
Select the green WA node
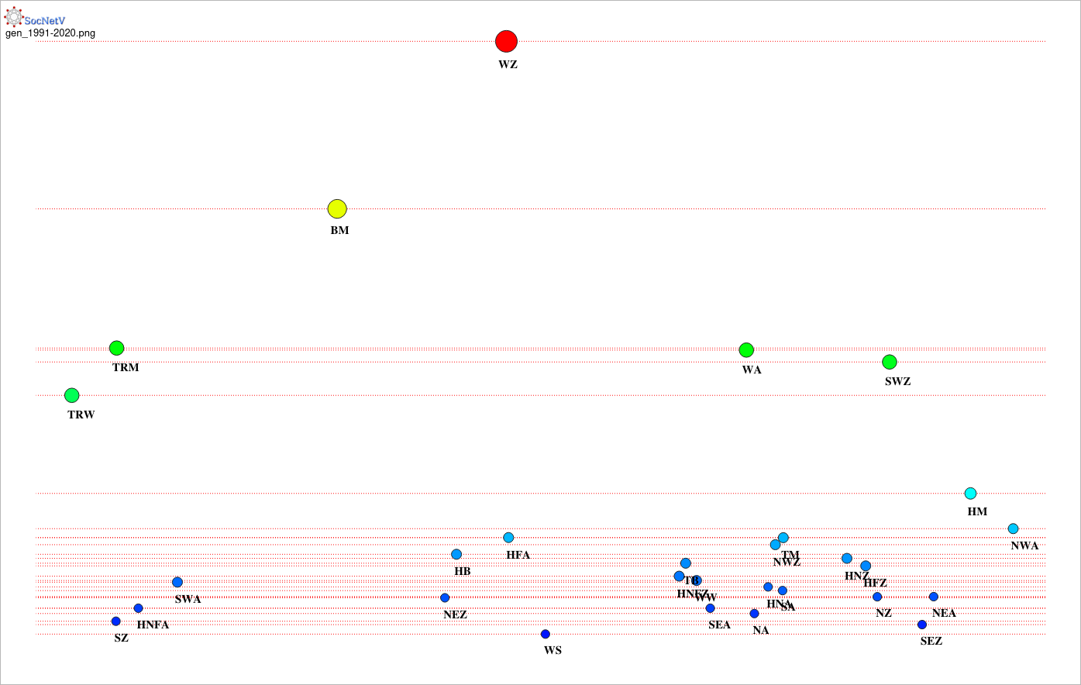click(746, 350)
